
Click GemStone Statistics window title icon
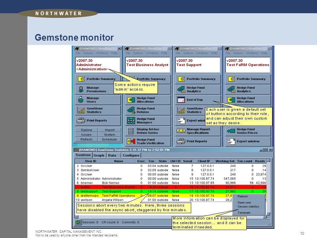(76, 150)
